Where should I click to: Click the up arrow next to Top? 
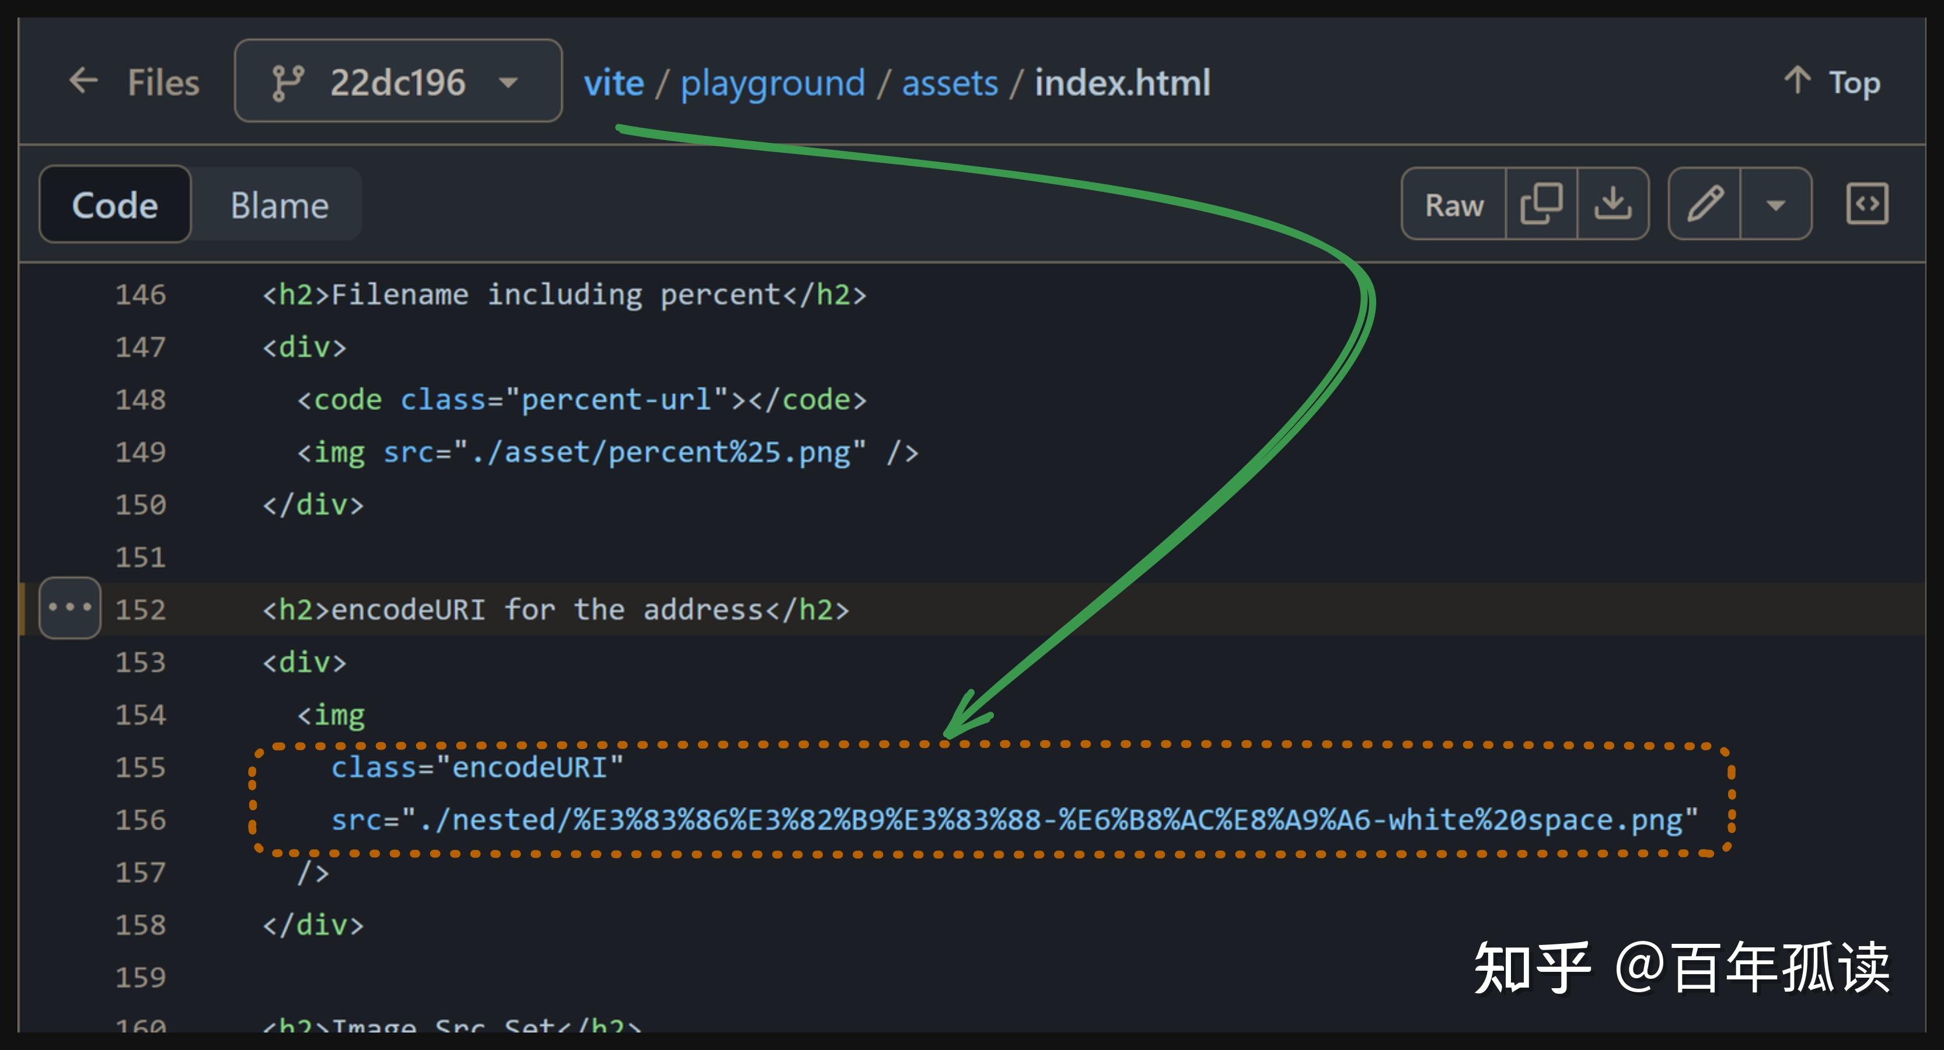(1798, 80)
